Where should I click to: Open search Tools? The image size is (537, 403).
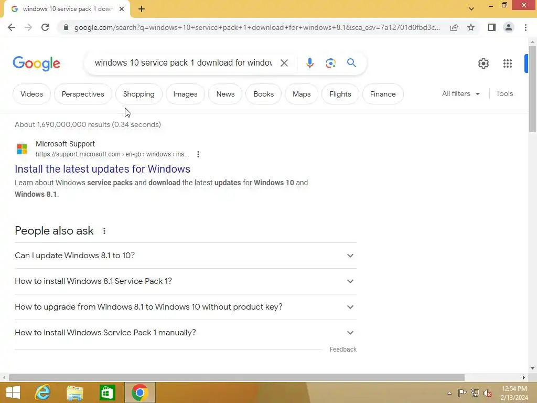[x=504, y=93]
